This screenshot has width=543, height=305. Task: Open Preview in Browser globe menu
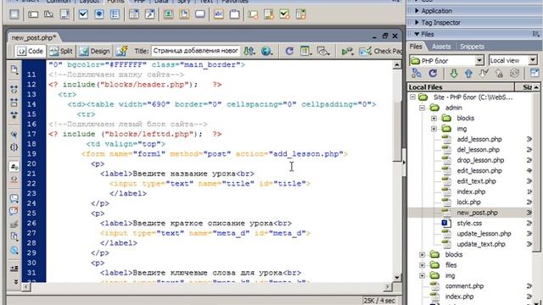(x=266, y=51)
